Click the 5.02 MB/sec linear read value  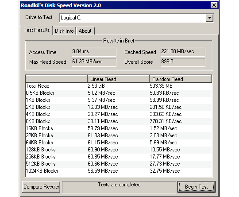[x=101, y=93]
